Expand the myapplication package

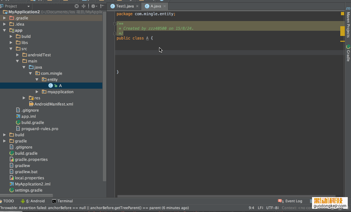37,92
